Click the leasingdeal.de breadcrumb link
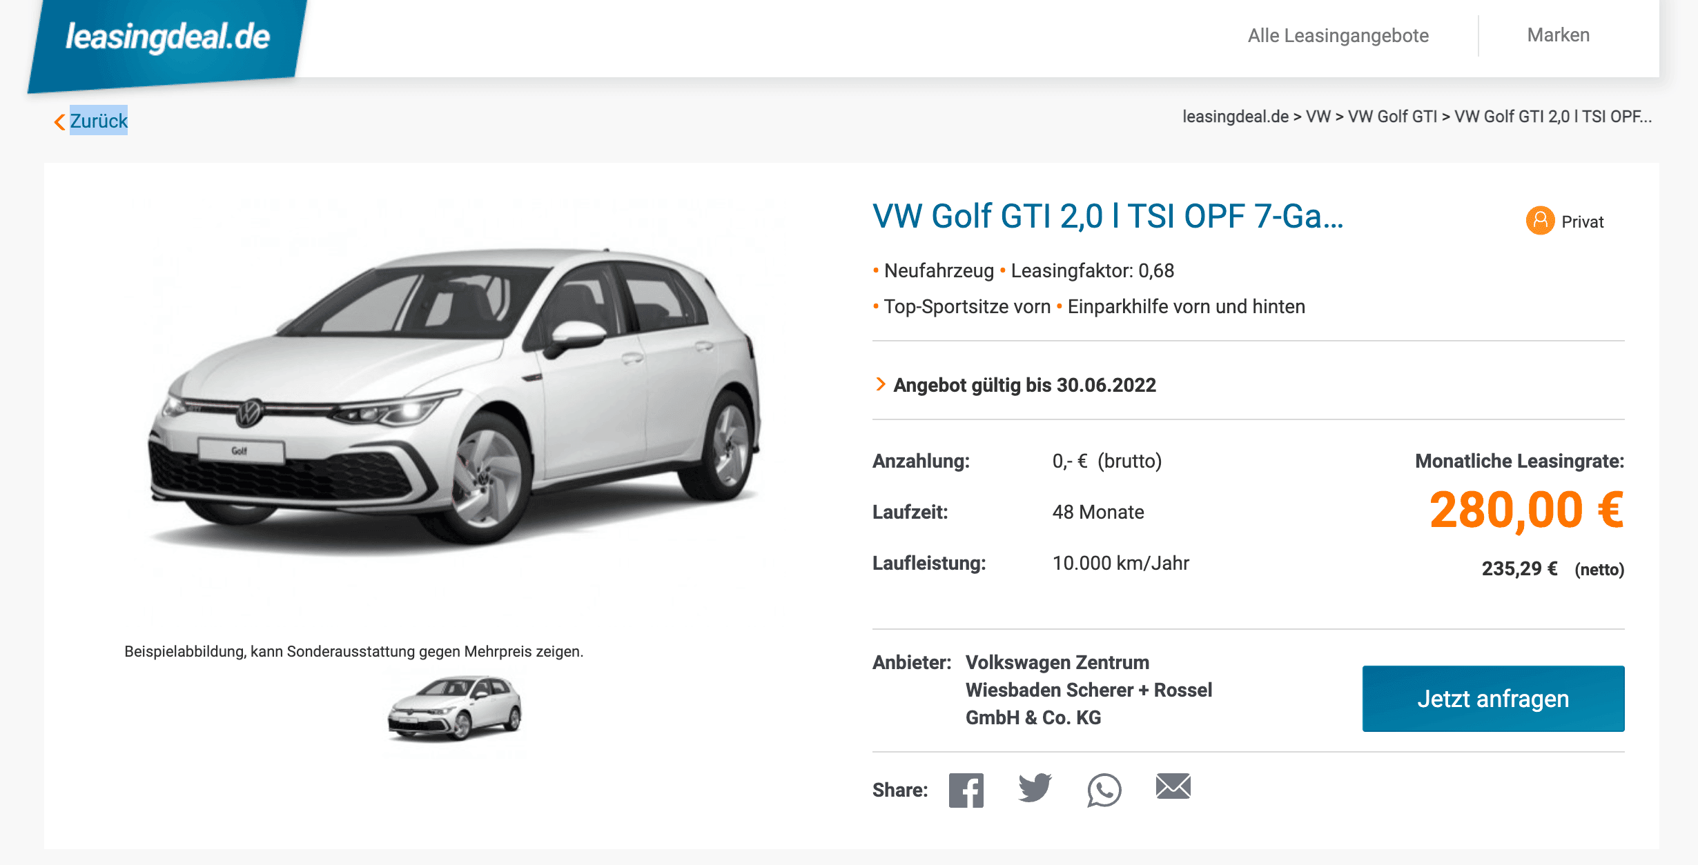Image resolution: width=1698 pixels, height=865 pixels. point(1235,117)
